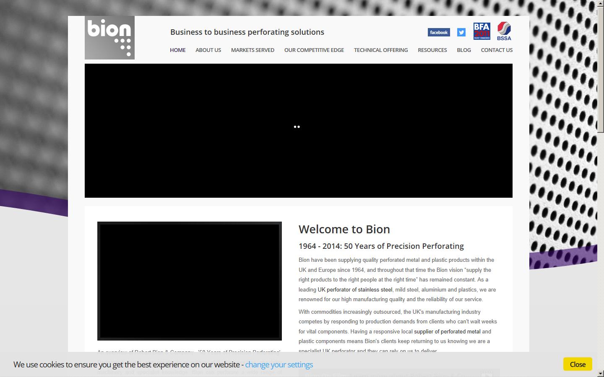This screenshot has height=377, width=604.
Task: Select OUR COMPETITIVE EDGE
Action: [x=314, y=50]
